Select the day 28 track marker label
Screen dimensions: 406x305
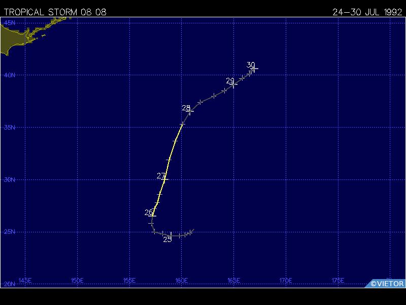tap(186, 108)
